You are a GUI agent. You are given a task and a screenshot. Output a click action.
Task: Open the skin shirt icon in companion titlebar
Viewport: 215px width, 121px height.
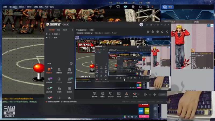coord(155,24)
